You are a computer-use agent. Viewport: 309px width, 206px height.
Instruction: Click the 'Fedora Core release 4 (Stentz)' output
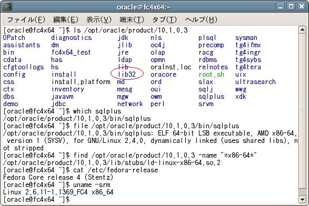[58, 178]
